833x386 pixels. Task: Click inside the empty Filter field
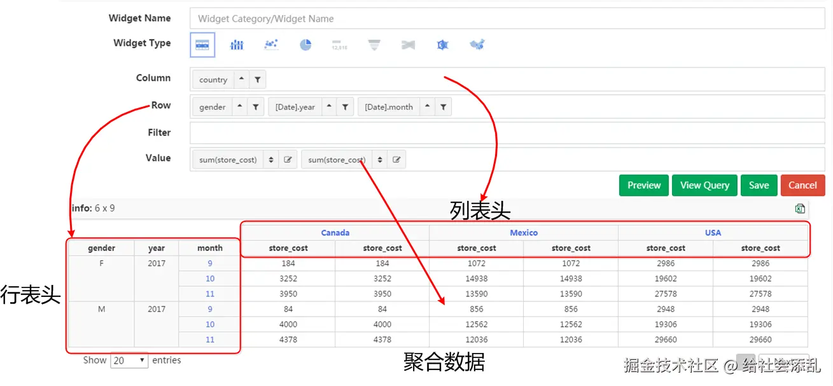[x=507, y=133]
